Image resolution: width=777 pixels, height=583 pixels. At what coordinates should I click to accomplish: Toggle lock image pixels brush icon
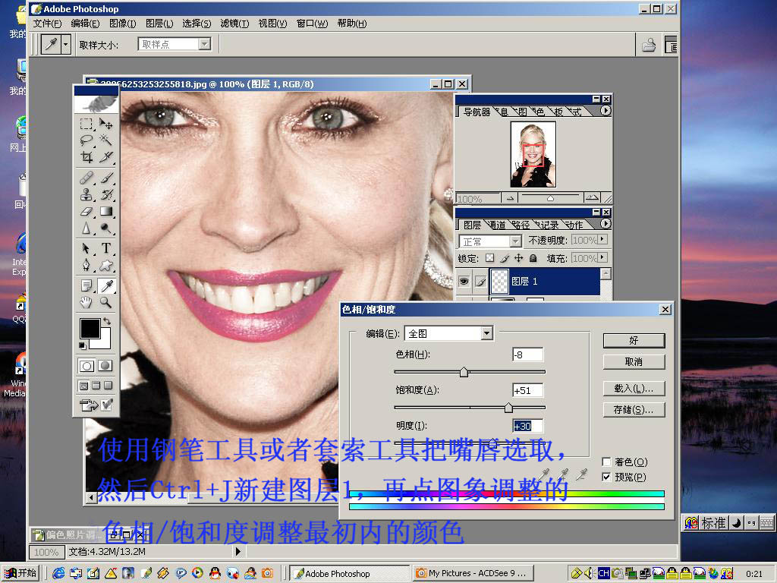click(504, 258)
